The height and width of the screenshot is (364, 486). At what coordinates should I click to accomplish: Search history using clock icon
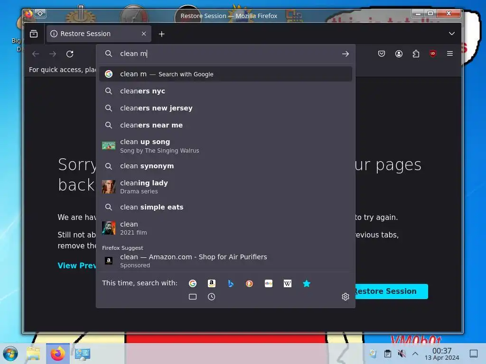pos(211,297)
